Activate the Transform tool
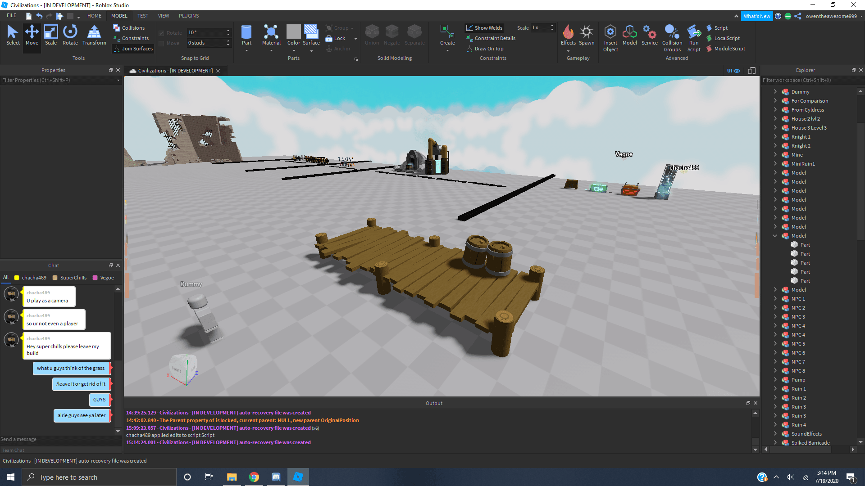 (x=94, y=35)
